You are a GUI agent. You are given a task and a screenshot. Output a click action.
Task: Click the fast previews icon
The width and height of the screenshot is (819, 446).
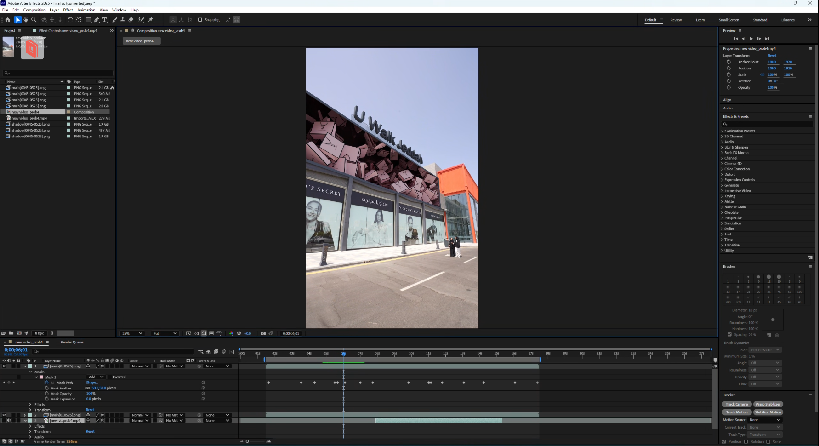pyautogui.click(x=188, y=333)
